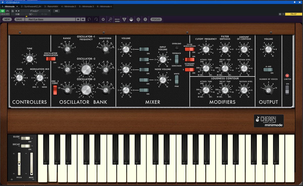Open the MIDI mapping tab icon
Screen dimensions: 303x186
point(117,19)
